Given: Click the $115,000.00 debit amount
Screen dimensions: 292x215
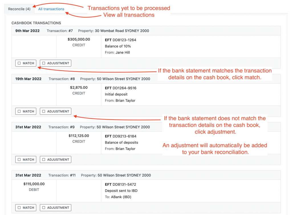Looking at the screenshot, I should tap(34, 184).
